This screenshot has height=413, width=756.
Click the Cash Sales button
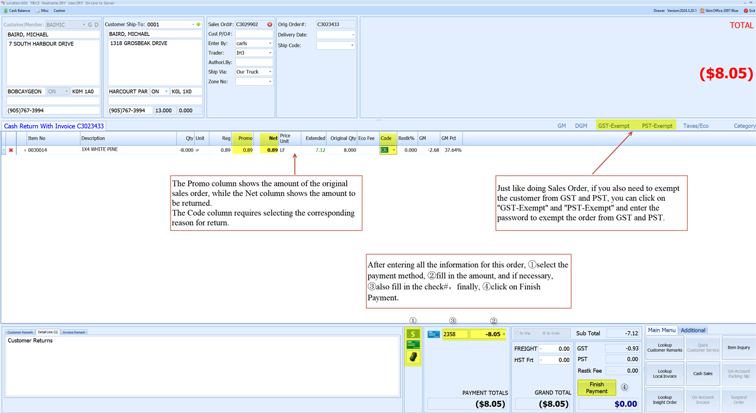pos(703,373)
